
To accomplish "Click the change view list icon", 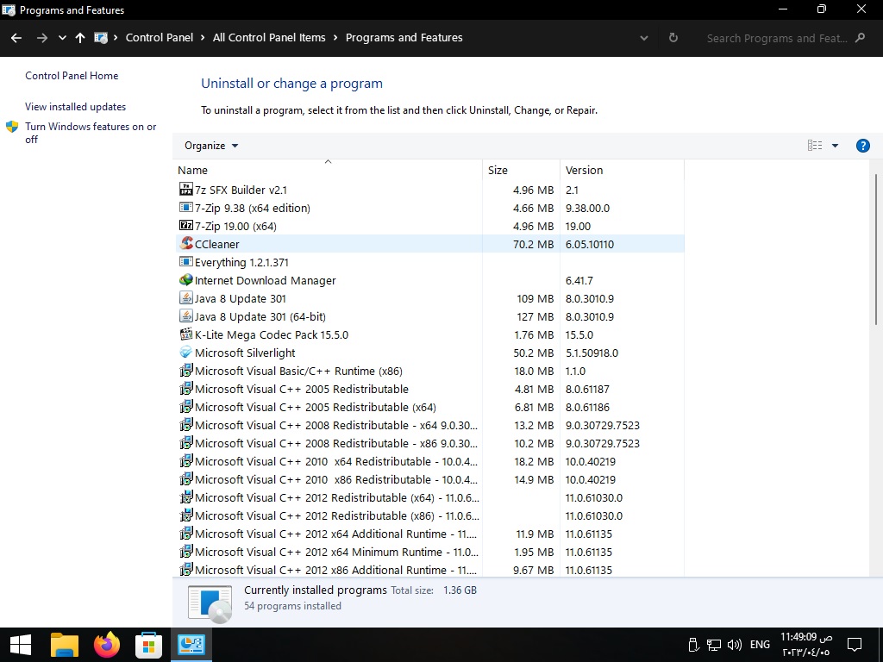I will (x=815, y=145).
